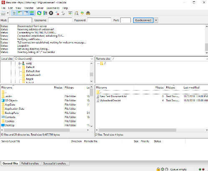Click the Quickconnect button
208x171 pixels.
point(143,20)
